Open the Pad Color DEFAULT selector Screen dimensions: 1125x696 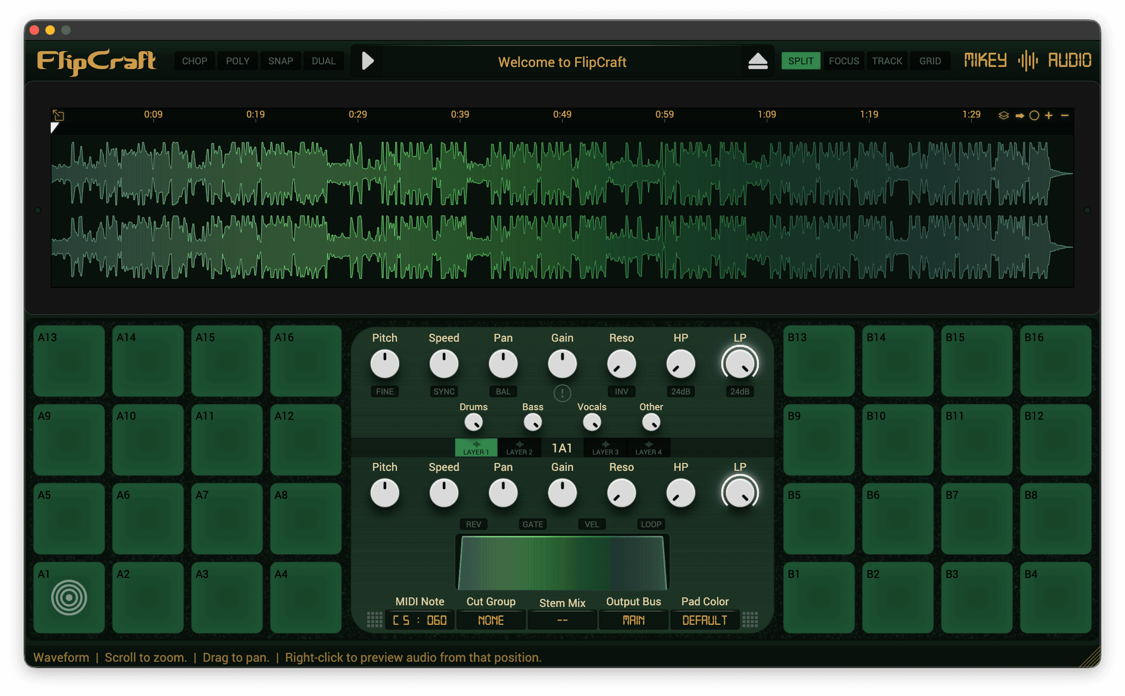(x=704, y=620)
